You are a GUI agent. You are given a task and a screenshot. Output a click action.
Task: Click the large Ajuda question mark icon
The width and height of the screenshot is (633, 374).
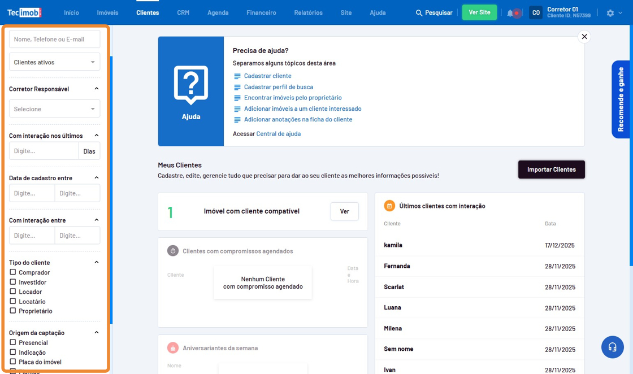pyautogui.click(x=191, y=85)
